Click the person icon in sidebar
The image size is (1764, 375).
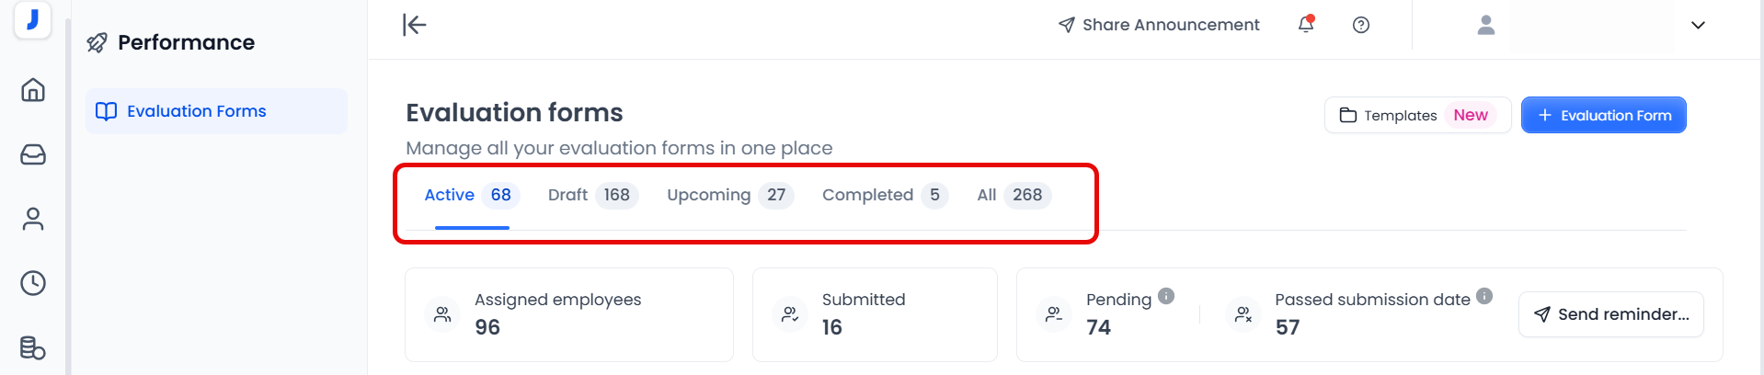33,219
